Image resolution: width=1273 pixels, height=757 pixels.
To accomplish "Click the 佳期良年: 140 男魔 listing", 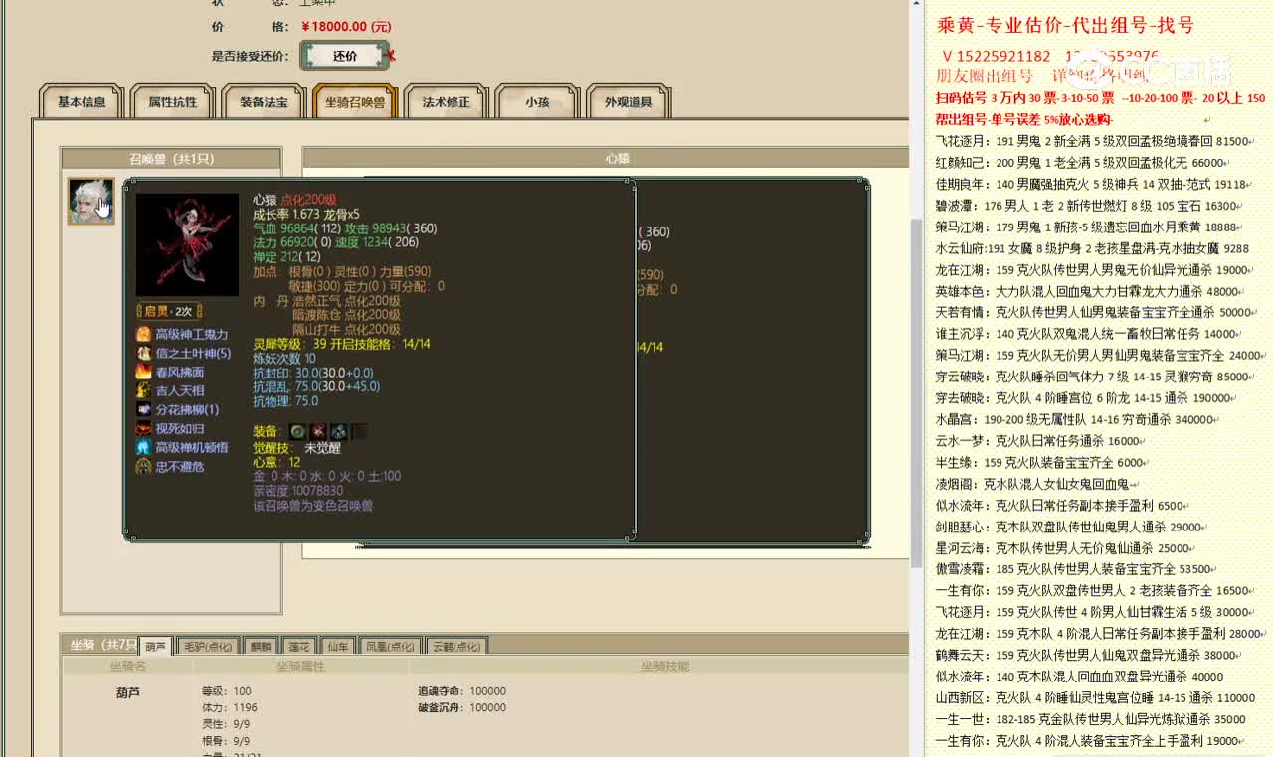I will click(1091, 184).
